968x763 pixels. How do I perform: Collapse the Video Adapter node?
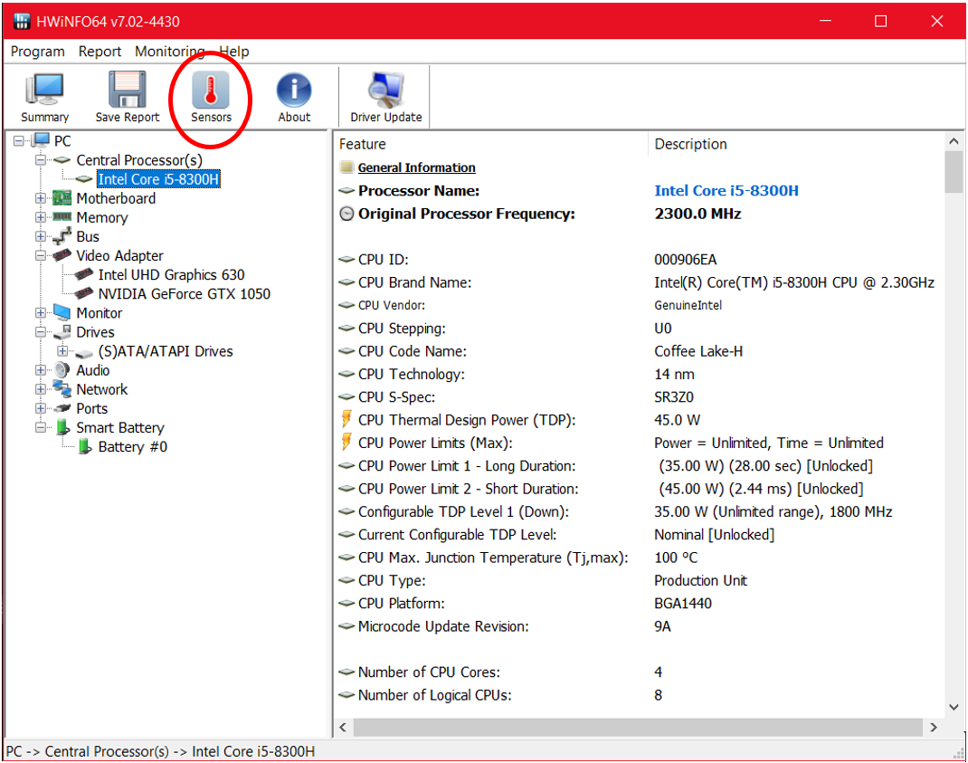(x=41, y=256)
